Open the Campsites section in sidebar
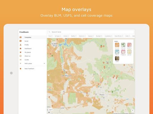 32,37
